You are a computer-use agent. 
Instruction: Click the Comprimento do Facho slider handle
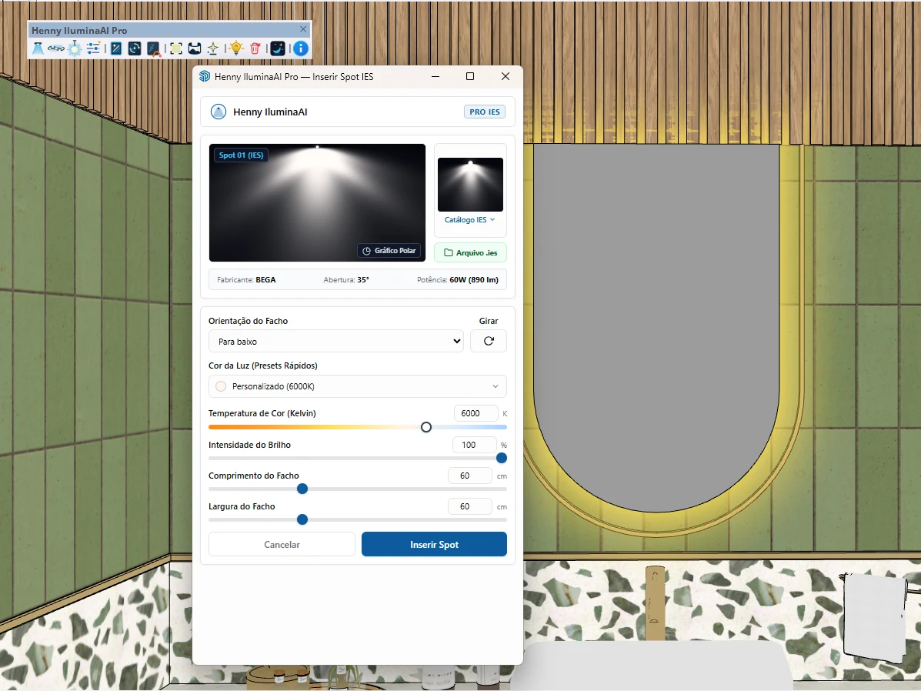(302, 489)
